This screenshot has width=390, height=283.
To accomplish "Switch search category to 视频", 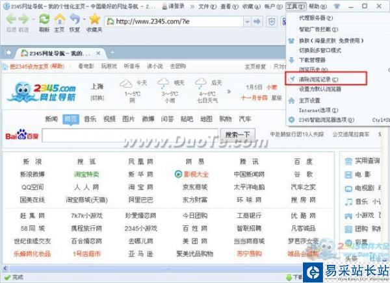I will point(109,119).
